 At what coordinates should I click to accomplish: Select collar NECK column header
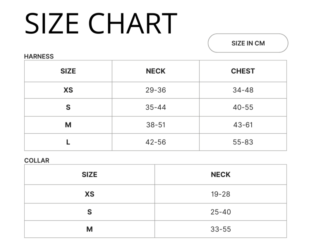pyautogui.click(x=221, y=175)
